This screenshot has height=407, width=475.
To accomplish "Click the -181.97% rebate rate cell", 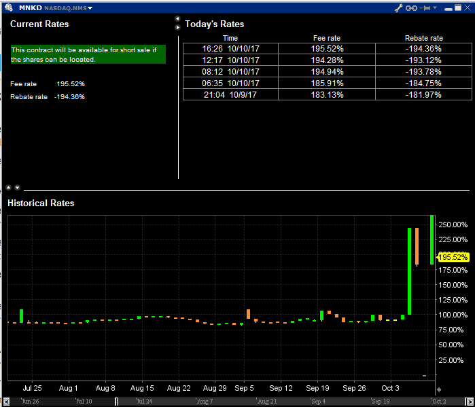I will coord(423,95).
